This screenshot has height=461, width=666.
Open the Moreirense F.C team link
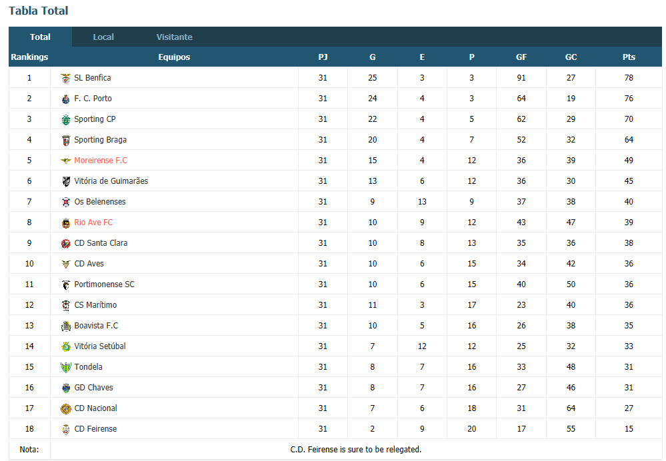101,161
